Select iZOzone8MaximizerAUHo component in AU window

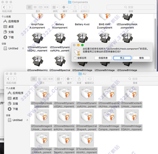click(64, 120)
